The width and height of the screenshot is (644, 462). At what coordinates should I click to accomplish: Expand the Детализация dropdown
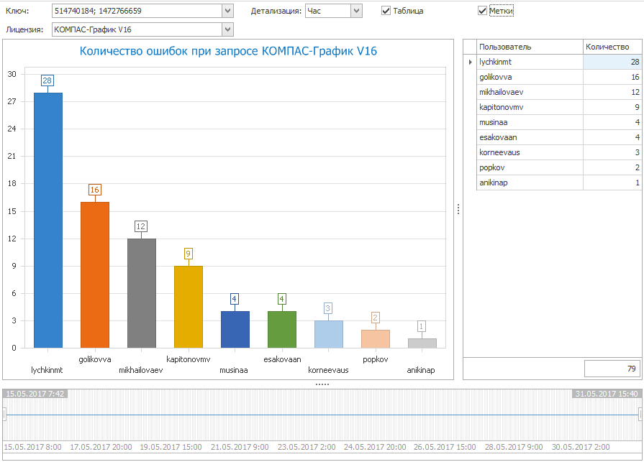pyautogui.click(x=356, y=11)
